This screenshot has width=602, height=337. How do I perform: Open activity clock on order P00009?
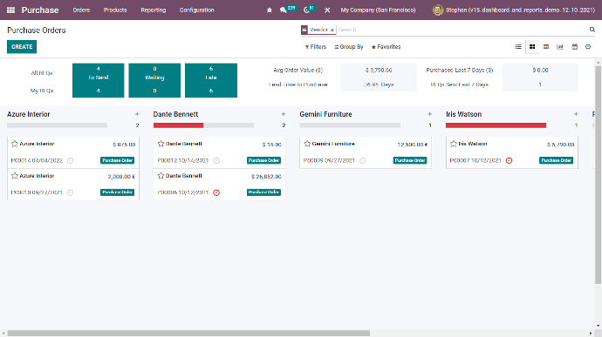click(x=363, y=160)
